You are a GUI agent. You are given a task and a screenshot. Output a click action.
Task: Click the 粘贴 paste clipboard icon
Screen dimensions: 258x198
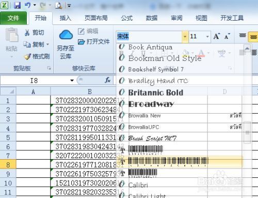(12, 35)
